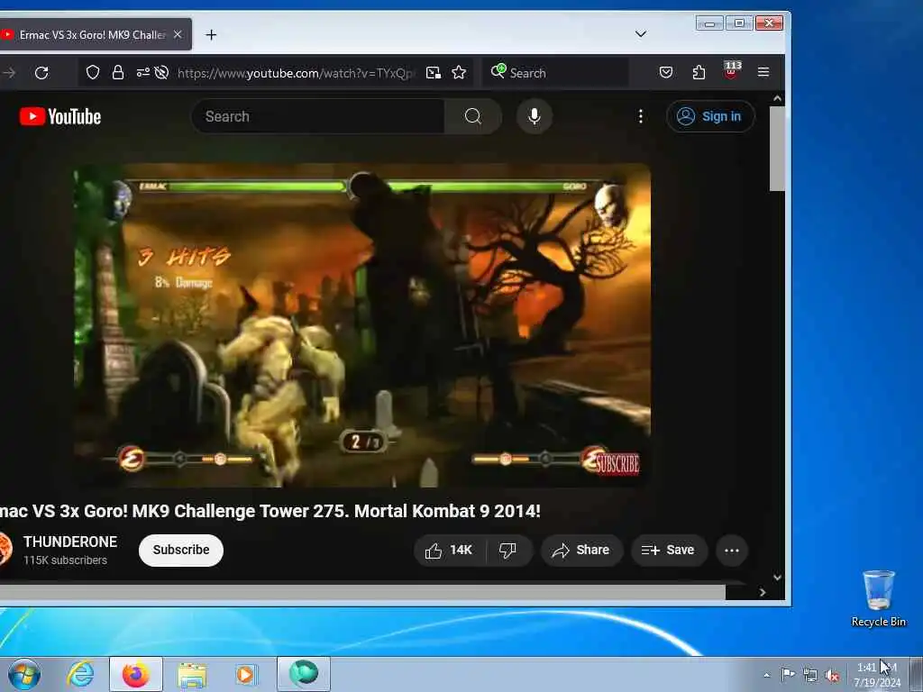Screen dimensions: 923x692
Task: Open Windows Media Player from taskbar
Action: 246,674
